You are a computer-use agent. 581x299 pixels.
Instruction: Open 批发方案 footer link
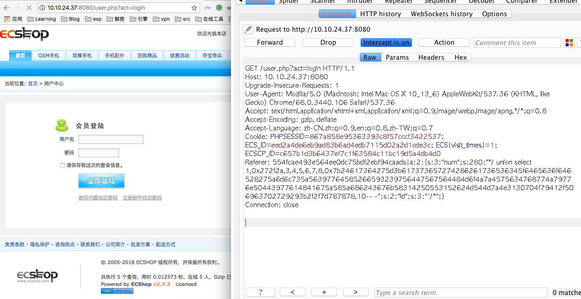pyautogui.click(x=141, y=245)
